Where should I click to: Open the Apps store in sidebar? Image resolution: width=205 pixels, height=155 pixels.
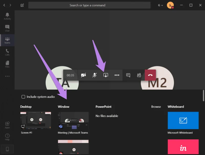[x=7, y=125]
